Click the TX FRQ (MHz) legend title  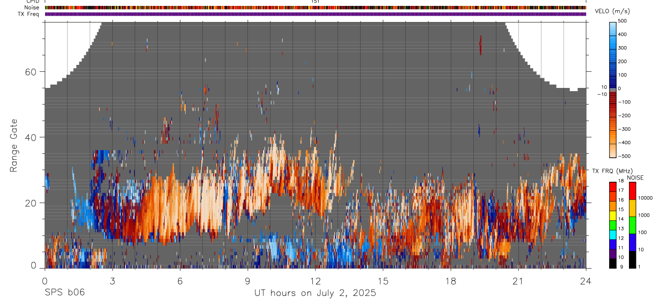pos(612,171)
